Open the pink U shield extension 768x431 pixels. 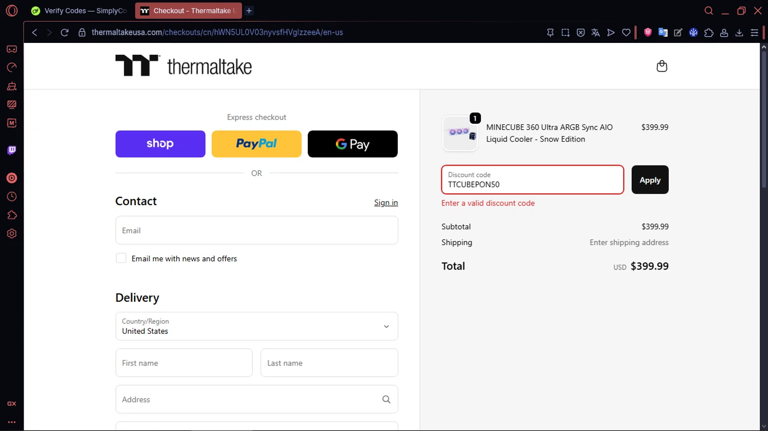click(x=648, y=32)
